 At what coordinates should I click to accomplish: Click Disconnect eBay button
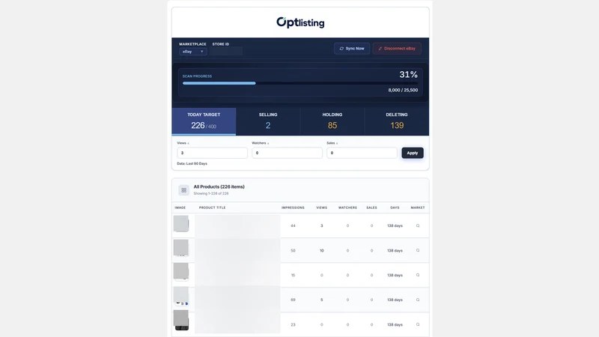tap(397, 49)
